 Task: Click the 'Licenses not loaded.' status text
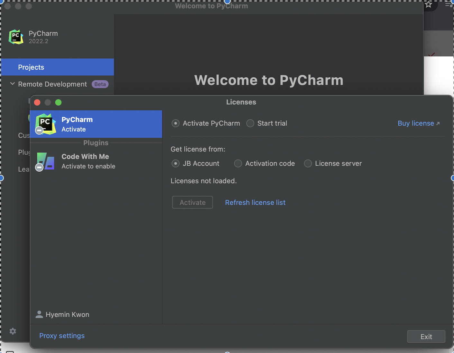[204, 181]
